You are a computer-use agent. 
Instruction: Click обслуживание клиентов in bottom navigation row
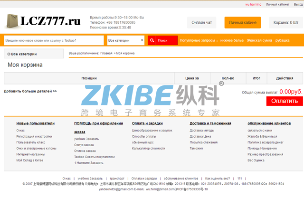point(181,178)
